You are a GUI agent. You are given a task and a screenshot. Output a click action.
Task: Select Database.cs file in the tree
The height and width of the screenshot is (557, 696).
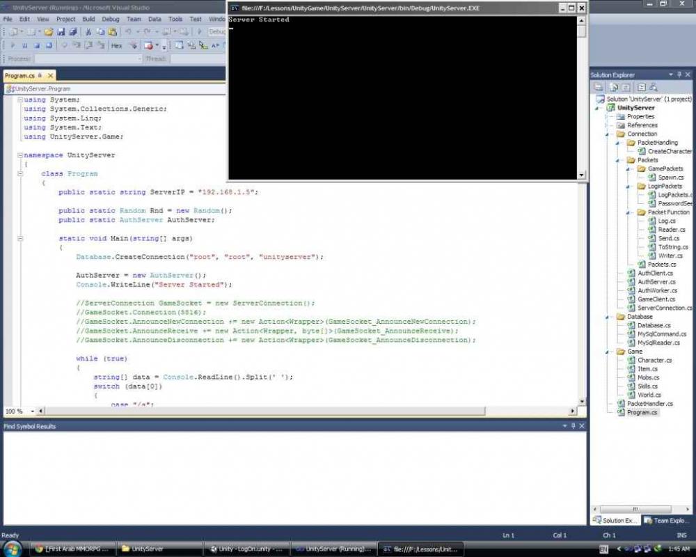coord(654,325)
